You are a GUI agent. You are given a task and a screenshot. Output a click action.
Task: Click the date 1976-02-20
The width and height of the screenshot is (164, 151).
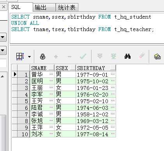[92, 95]
